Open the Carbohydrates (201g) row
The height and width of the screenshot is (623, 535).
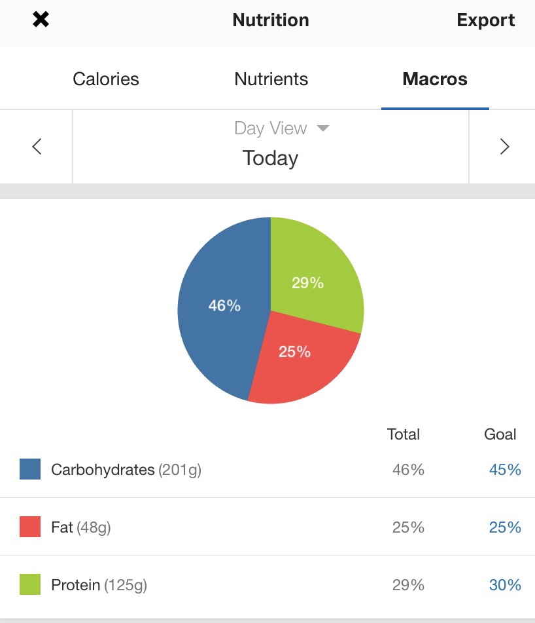(x=126, y=470)
